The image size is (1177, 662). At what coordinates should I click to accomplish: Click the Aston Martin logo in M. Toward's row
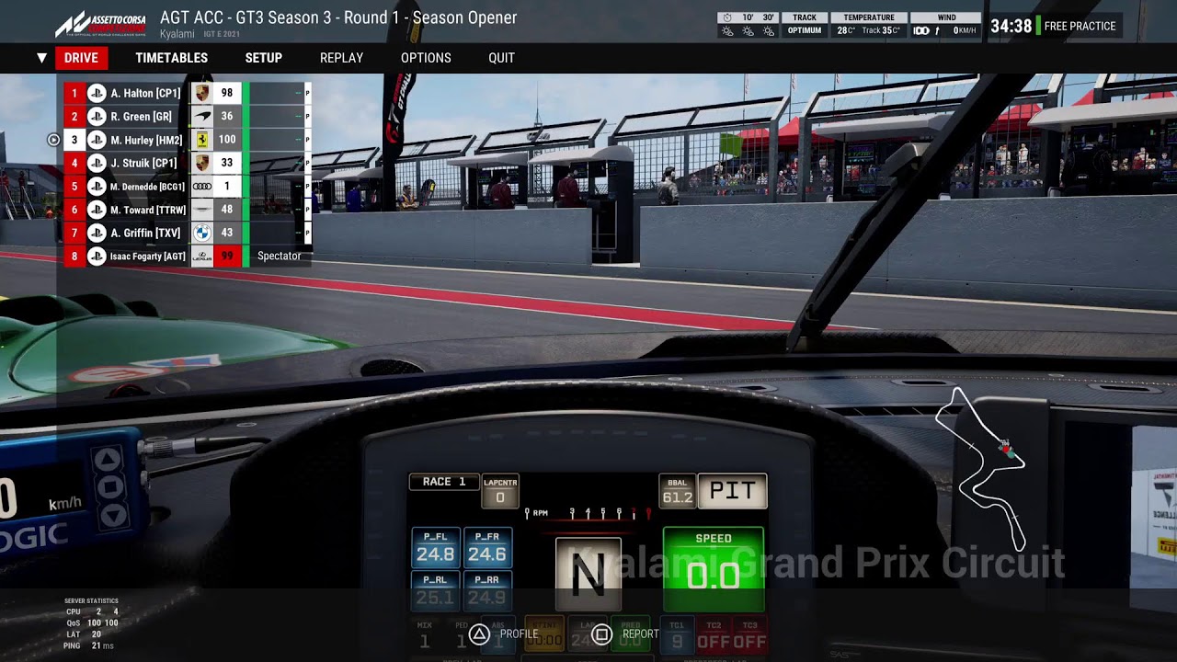[202, 210]
